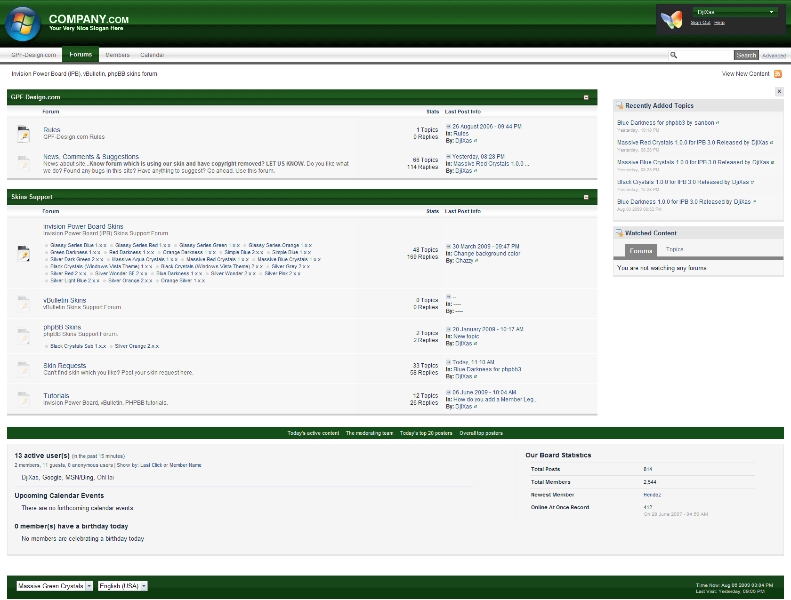Screen dimensions: 791x600
Task: Click last-post arrow icon for 30 March 2009
Action: pyautogui.click(x=448, y=247)
